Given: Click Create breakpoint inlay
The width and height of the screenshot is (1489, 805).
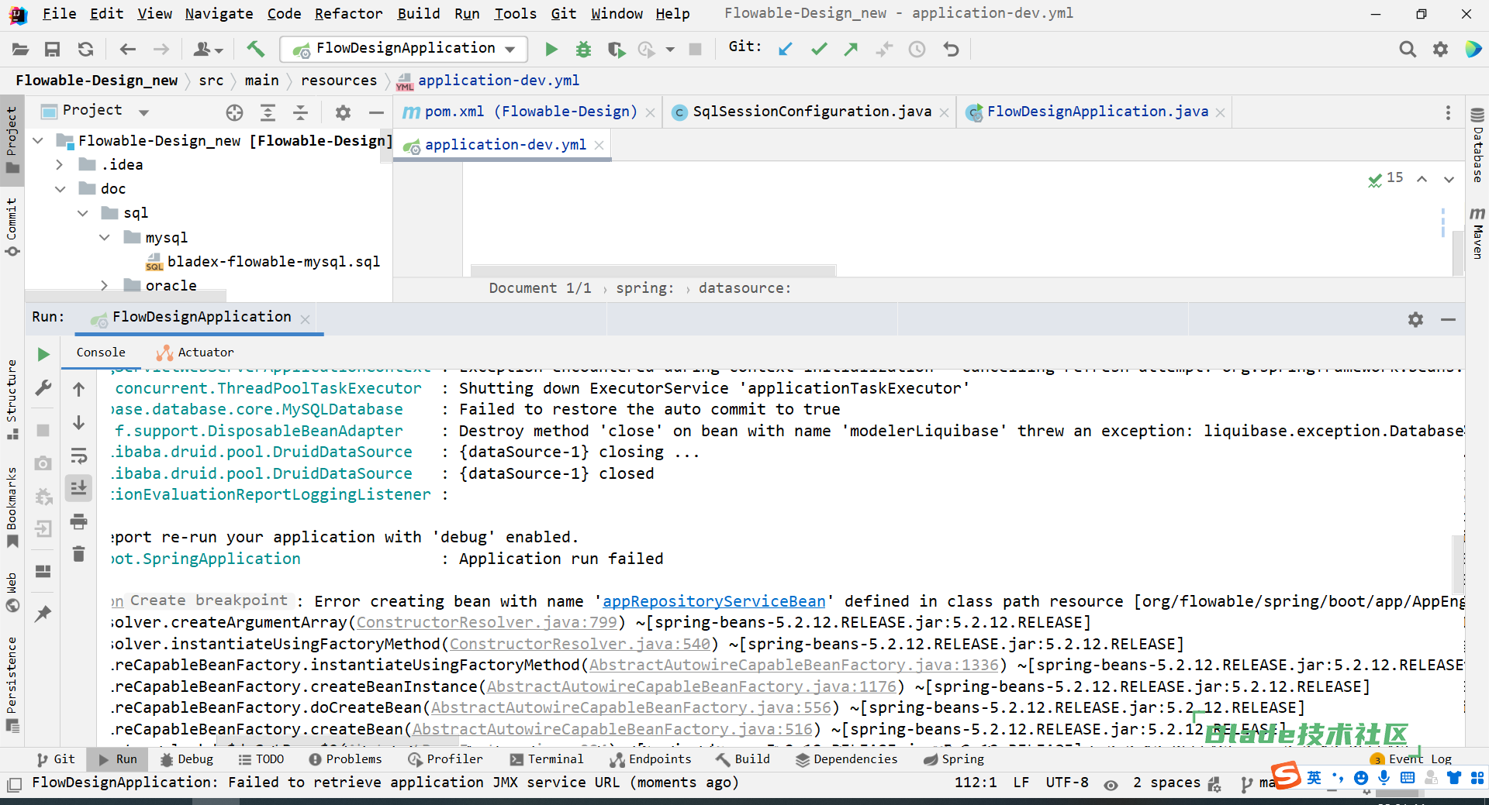Looking at the screenshot, I should tap(209, 600).
